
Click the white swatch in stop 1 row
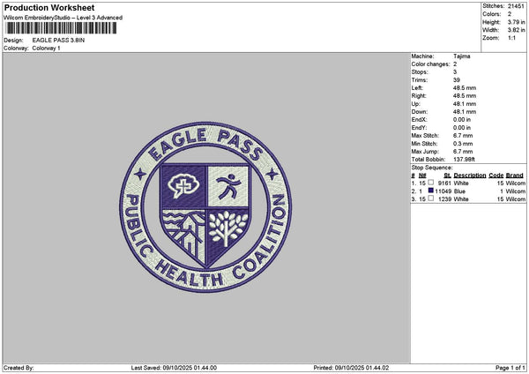[430, 183]
